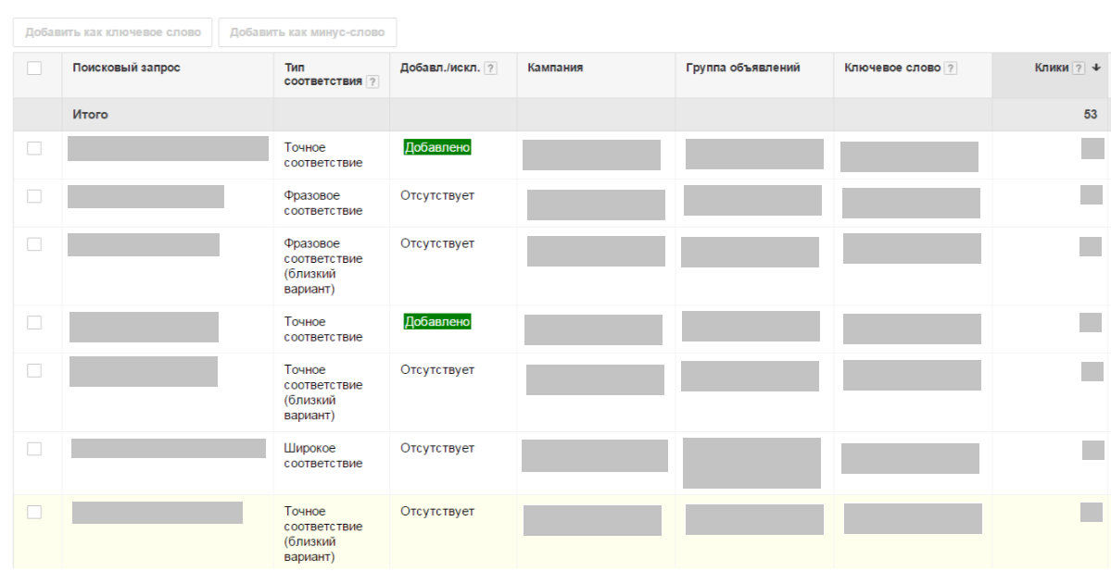The width and height of the screenshot is (1111, 571).
Task: Open help tooltip for Ключевое слово column
Action: [951, 68]
